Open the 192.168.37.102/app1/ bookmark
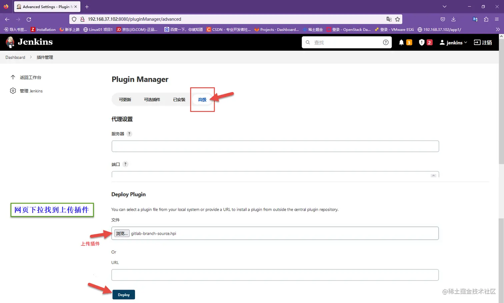The height and width of the screenshot is (303, 504). pos(439,29)
